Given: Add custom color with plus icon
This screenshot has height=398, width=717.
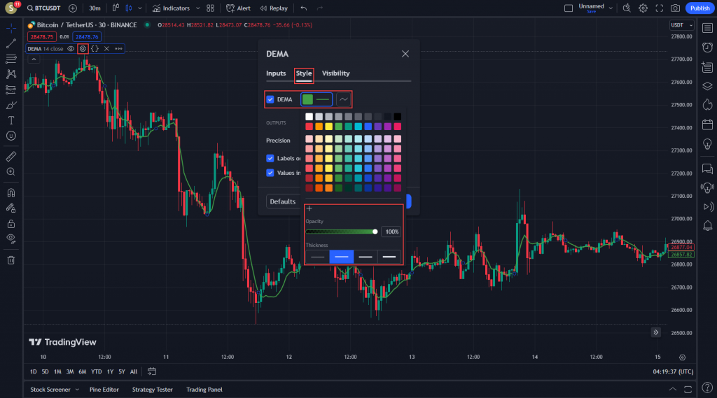Looking at the screenshot, I should click(x=309, y=208).
